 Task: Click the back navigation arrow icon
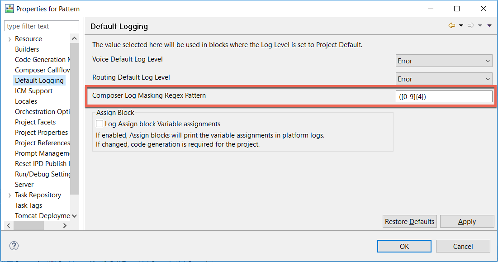pyautogui.click(x=451, y=26)
